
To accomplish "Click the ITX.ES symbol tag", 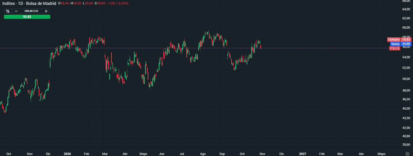I will [395, 48].
